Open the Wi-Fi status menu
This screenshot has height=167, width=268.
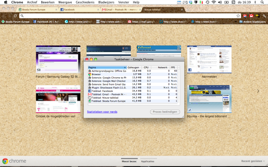tap(214, 2)
